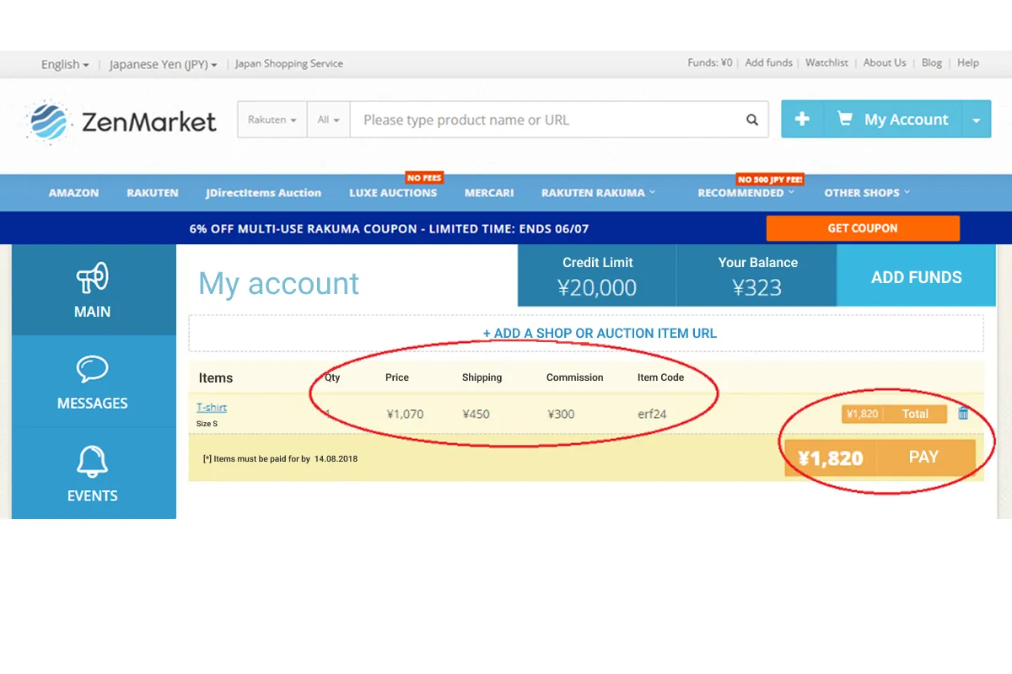Click the item Total ¥1,820 badge
The width and height of the screenshot is (1012, 674).
894,414
